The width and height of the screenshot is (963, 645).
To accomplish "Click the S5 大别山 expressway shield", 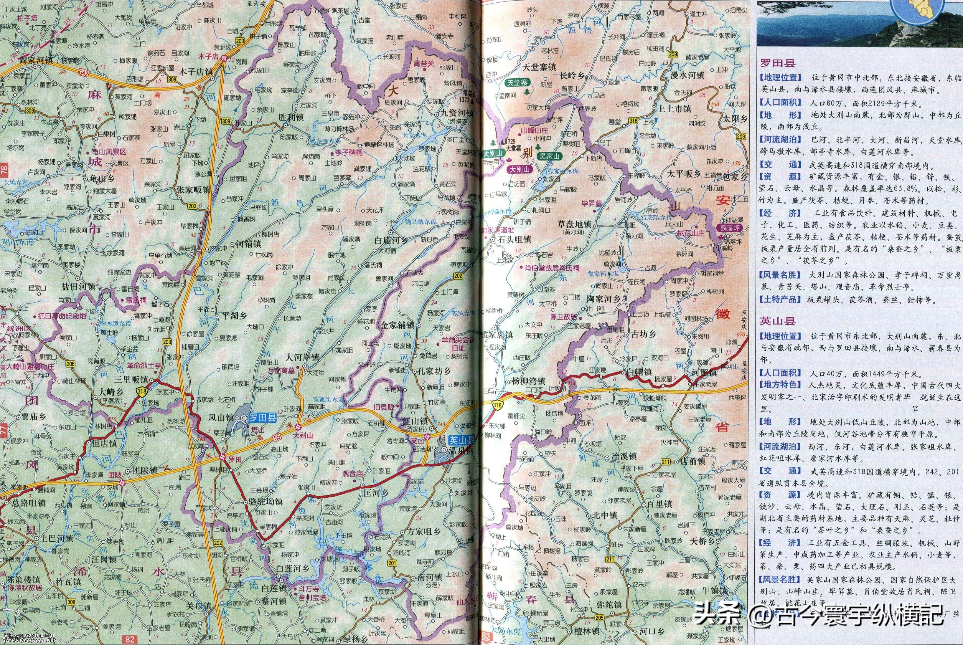I will point(277,438).
